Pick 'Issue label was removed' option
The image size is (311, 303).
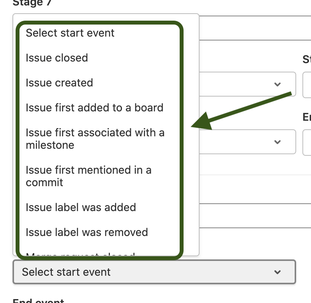click(87, 233)
